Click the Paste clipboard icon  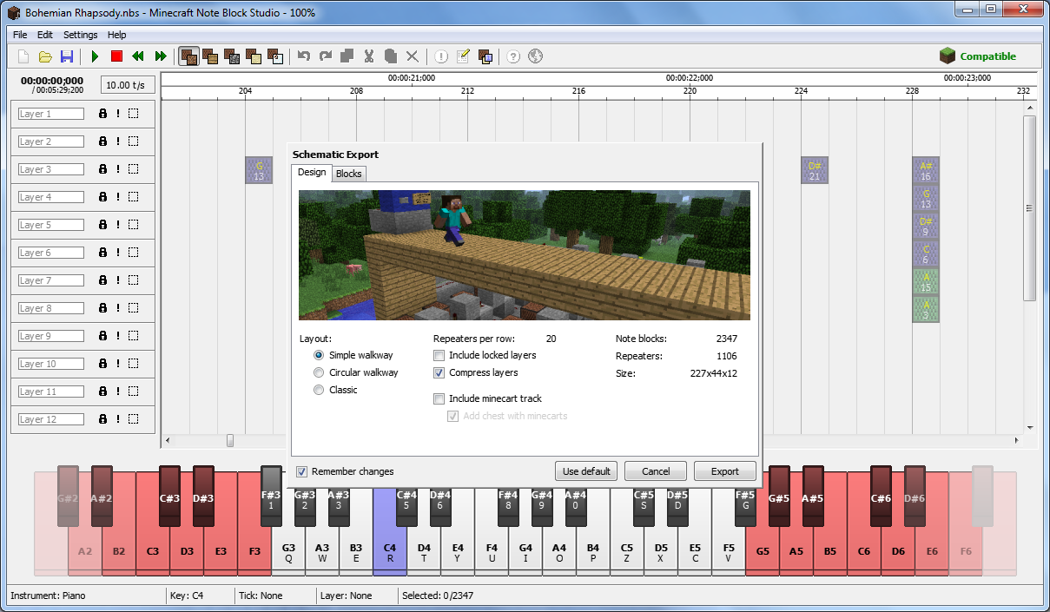(x=391, y=56)
